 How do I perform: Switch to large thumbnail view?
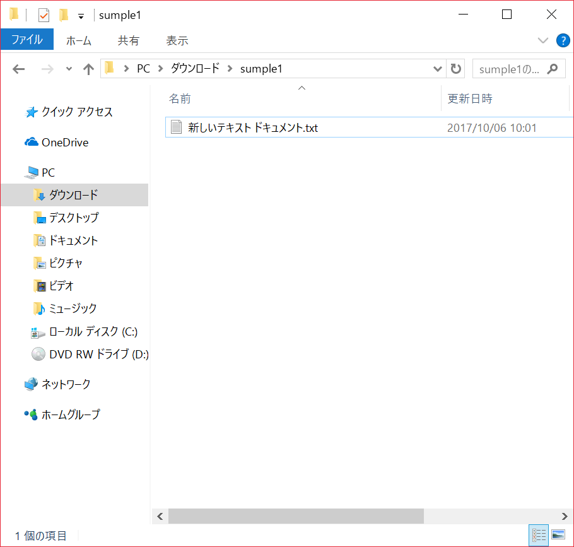[559, 535]
